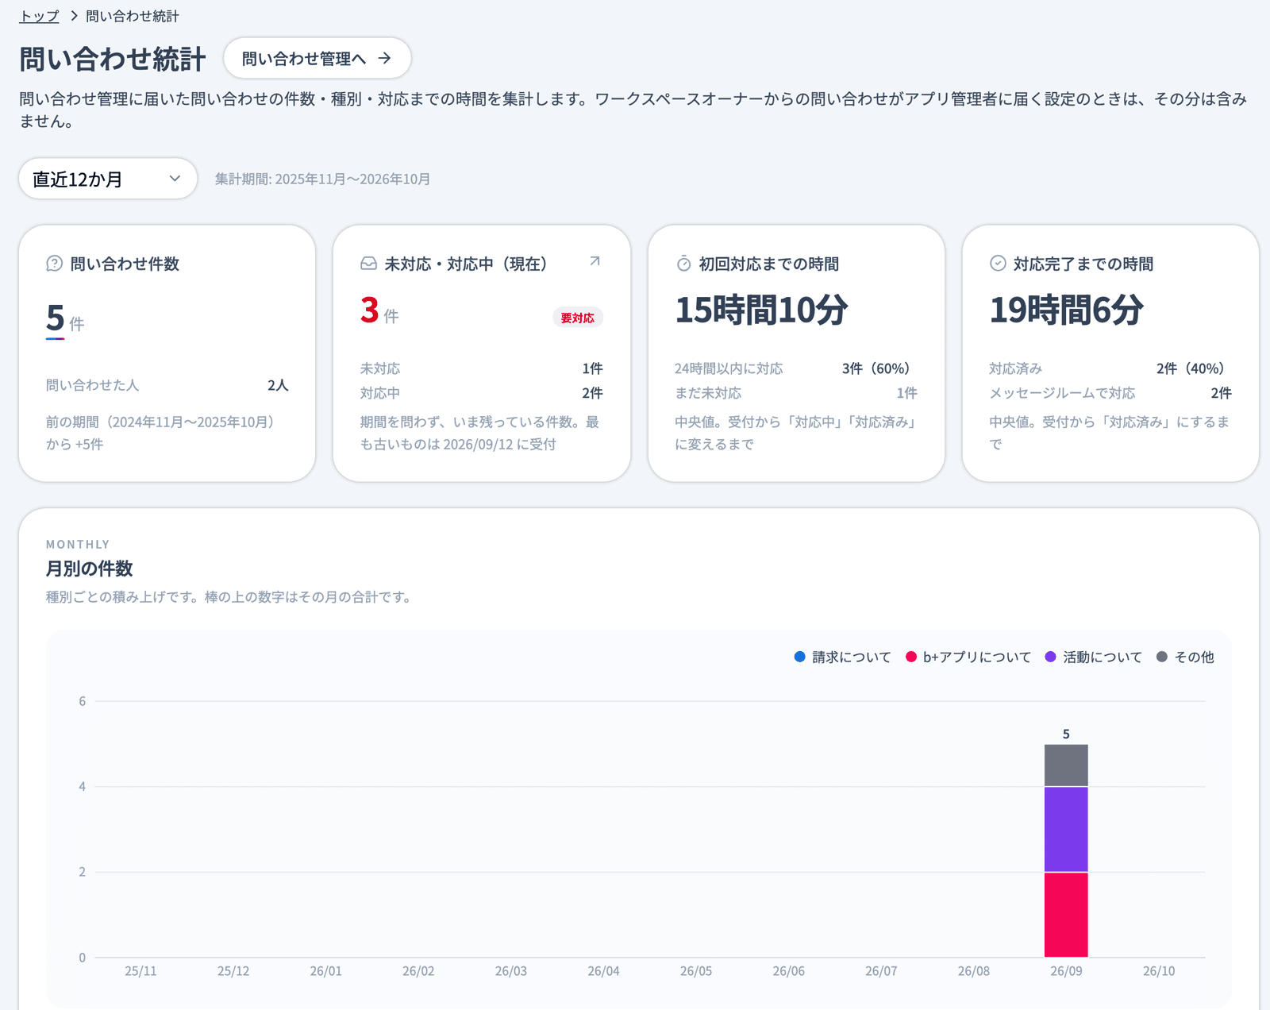The image size is (1270, 1010).
Task: Click the まだ未対応 1件 row
Action: pos(795,393)
